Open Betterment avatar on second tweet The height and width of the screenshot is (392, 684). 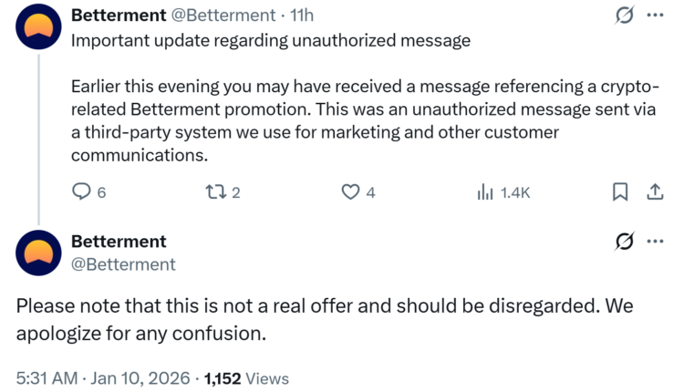tap(39, 253)
